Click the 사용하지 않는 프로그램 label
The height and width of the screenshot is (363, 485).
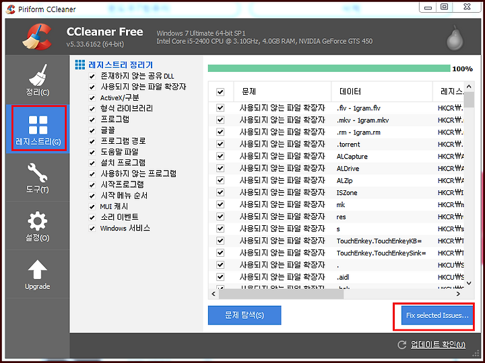[x=138, y=173]
